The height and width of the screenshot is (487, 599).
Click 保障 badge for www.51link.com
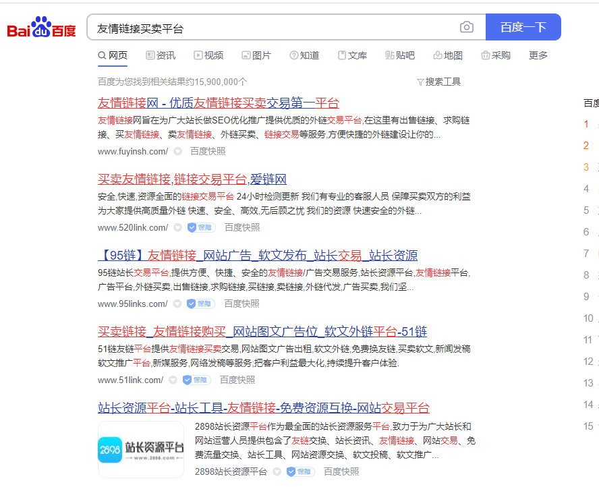click(196, 380)
